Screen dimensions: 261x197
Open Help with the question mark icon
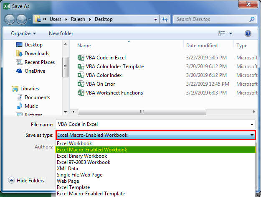pos(248,33)
